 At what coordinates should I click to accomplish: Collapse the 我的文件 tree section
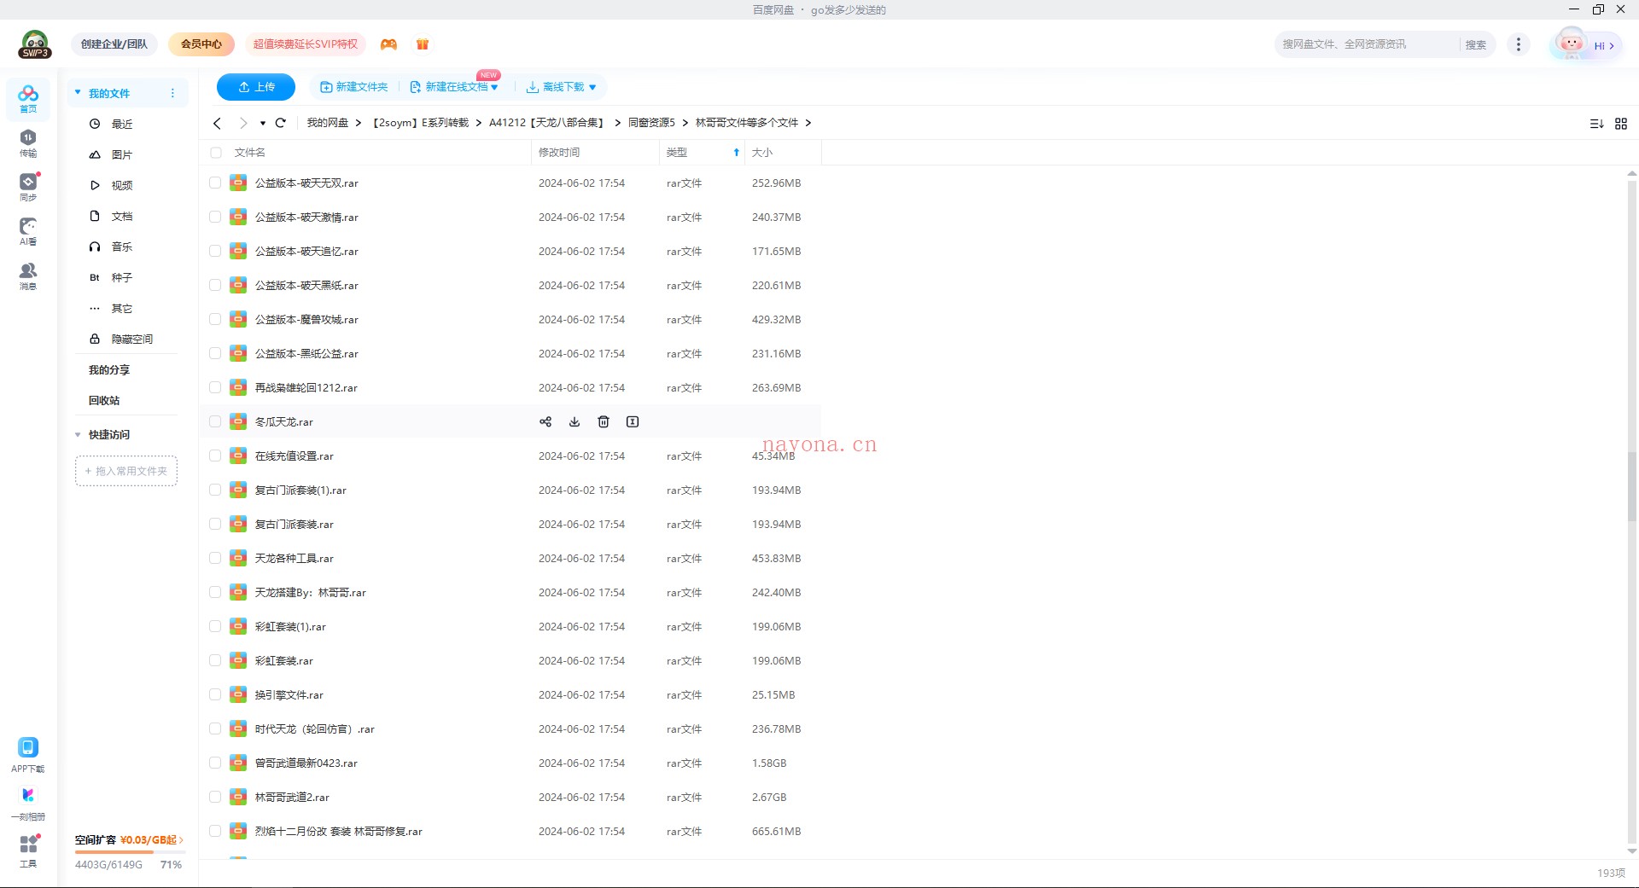pyautogui.click(x=78, y=92)
